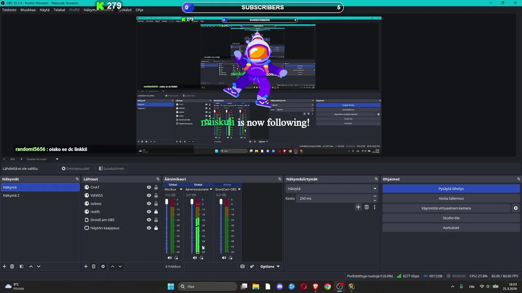Open the Mic/Aux channel dropdown arrow
The width and height of the screenshot is (522, 293).
coord(181,189)
